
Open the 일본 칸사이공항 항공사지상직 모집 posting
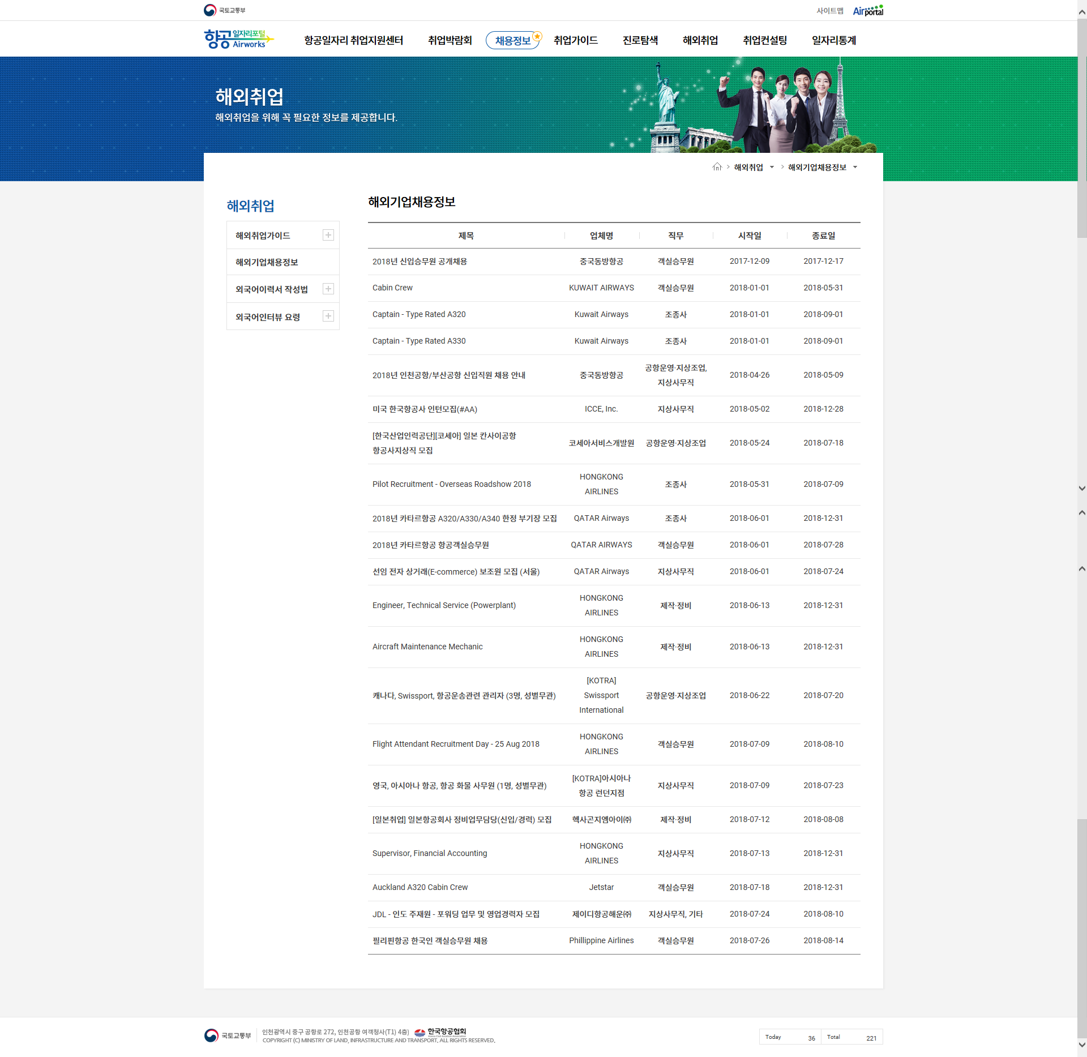(x=444, y=443)
